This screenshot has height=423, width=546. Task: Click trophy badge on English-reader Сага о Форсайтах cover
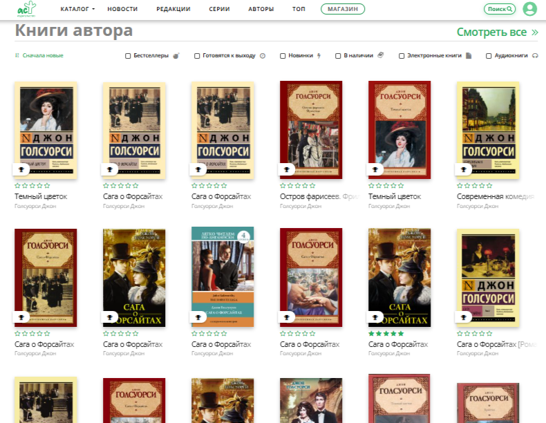coord(198,317)
